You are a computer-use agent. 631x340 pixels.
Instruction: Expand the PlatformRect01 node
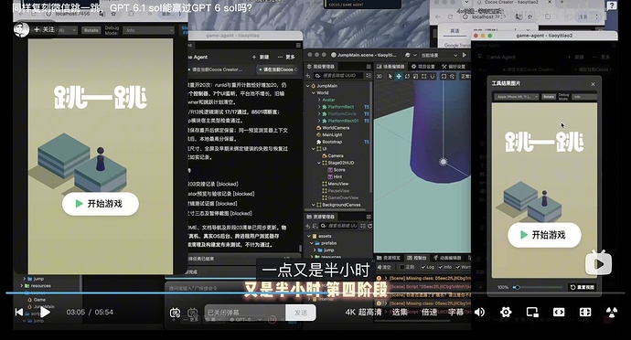pos(319,121)
